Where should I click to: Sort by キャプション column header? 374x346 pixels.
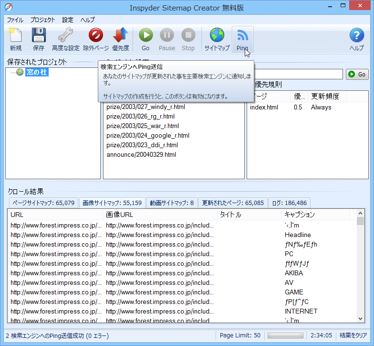click(x=316, y=215)
